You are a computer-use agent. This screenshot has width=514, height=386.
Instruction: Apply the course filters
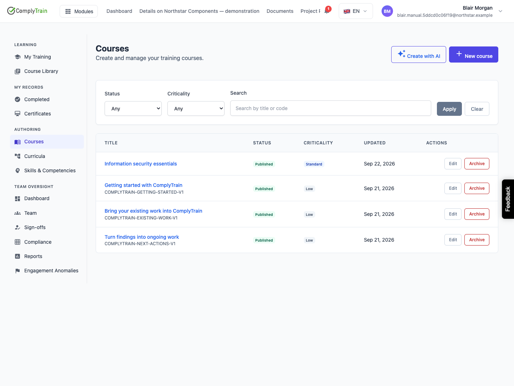point(449,109)
